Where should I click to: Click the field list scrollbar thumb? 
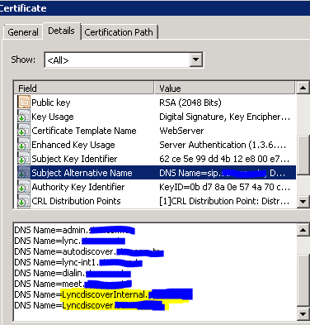[303, 155]
